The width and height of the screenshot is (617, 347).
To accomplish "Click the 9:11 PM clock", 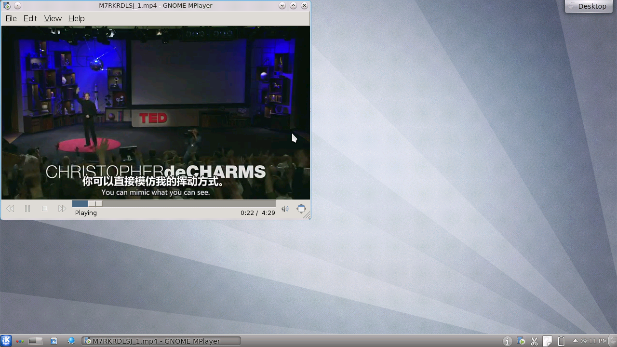I will click(593, 341).
